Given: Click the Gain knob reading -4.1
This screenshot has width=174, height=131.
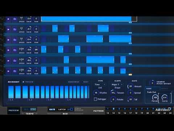Looking at the screenshot, I should pyautogui.click(x=29, y=29).
